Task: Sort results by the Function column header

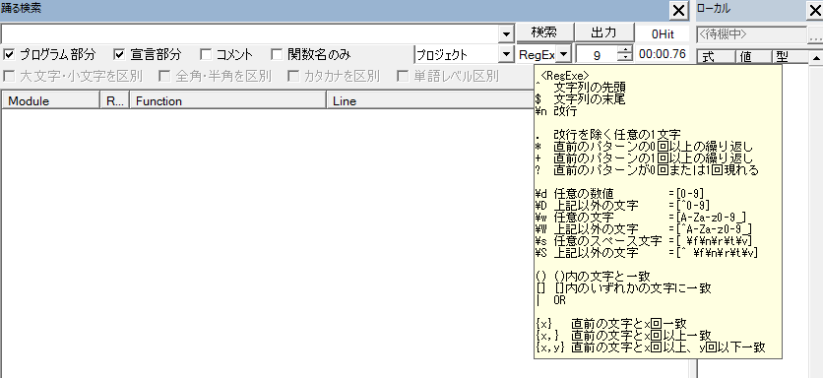Action: click(227, 100)
